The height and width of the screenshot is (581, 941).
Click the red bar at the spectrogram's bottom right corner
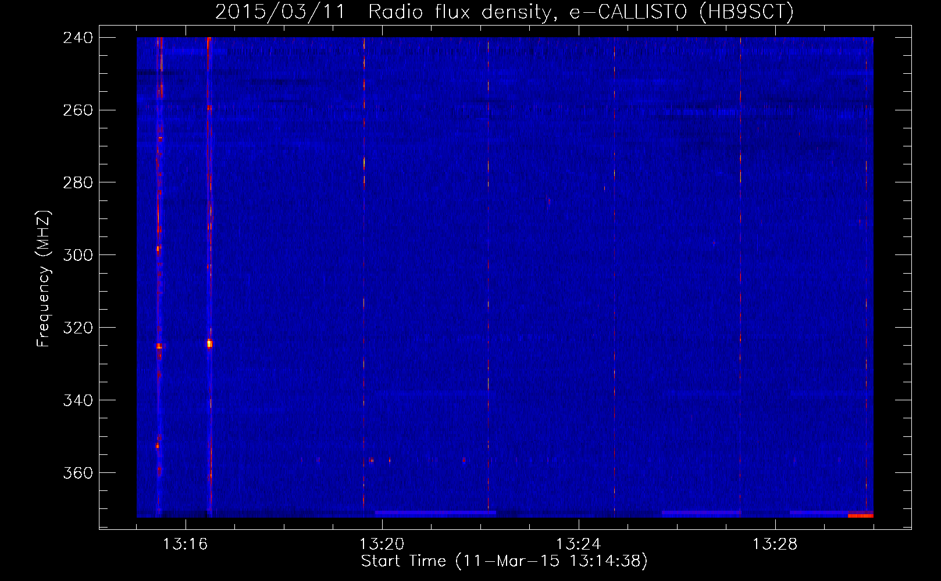pos(861,515)
